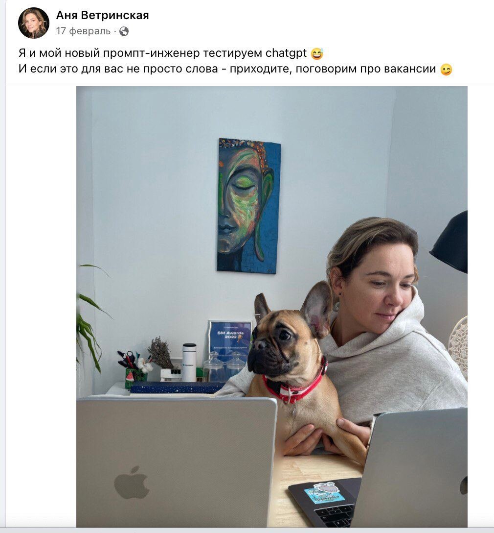Viewport: 494px width, 533px height.
Task: Open the post via 17 февраль timestamp
Action: (x=83, y=31)
